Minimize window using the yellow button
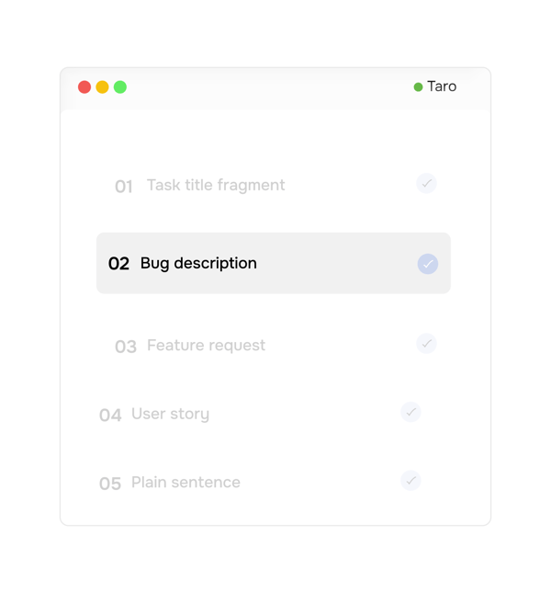551x593 pixels. pyautogui.click(x=102, y=87)
